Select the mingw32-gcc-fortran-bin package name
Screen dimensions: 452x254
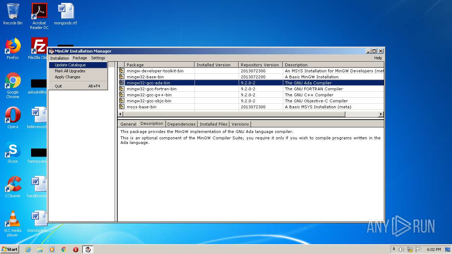coord(151,89)
